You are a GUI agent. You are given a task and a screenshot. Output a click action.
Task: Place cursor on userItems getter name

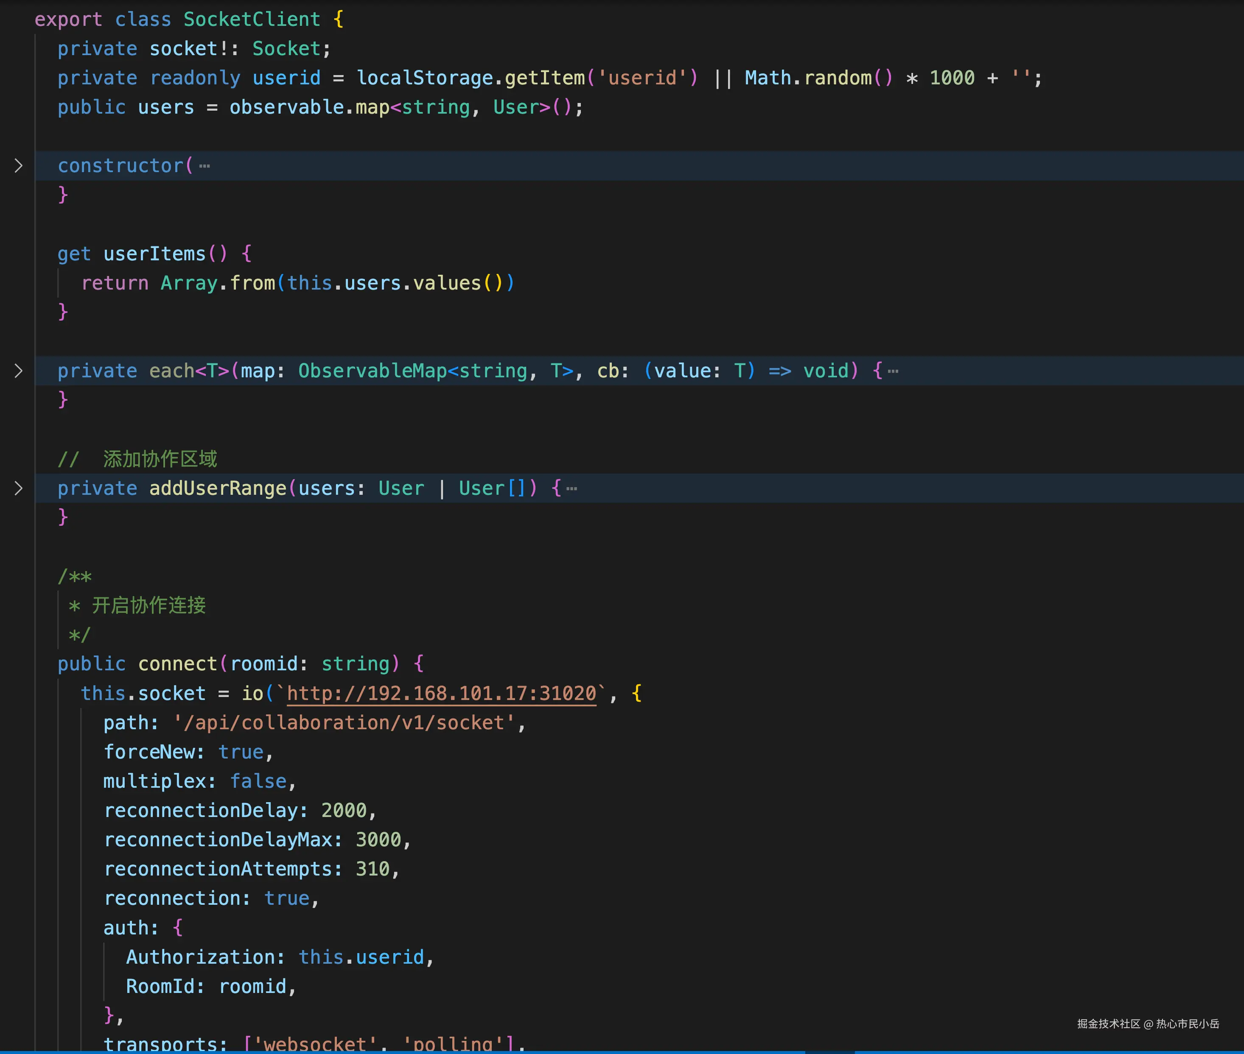click(154, 254)
